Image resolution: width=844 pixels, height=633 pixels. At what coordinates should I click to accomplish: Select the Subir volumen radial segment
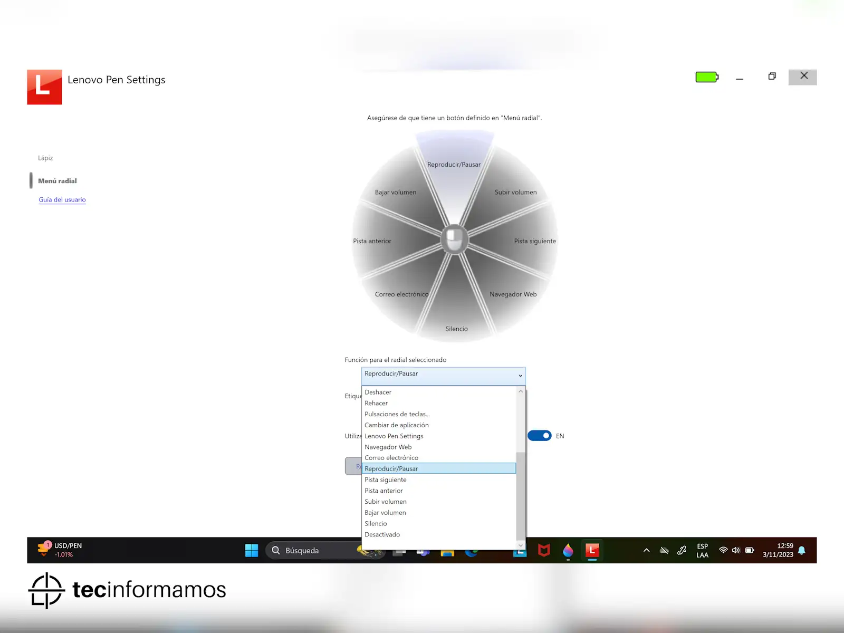pyautogui.click(x=515, y=193)
